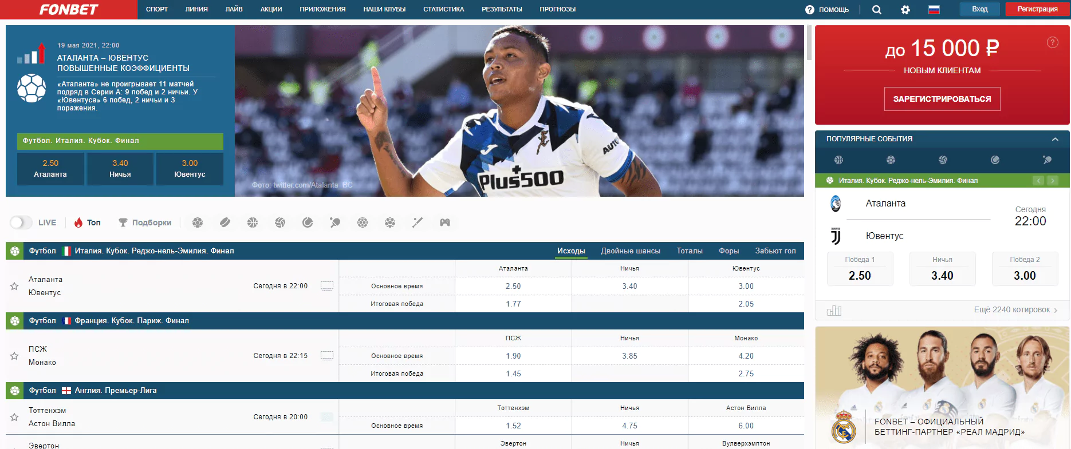Toggle the LIVE switch on
The image size is (1071, 449).
pos(21,222)
